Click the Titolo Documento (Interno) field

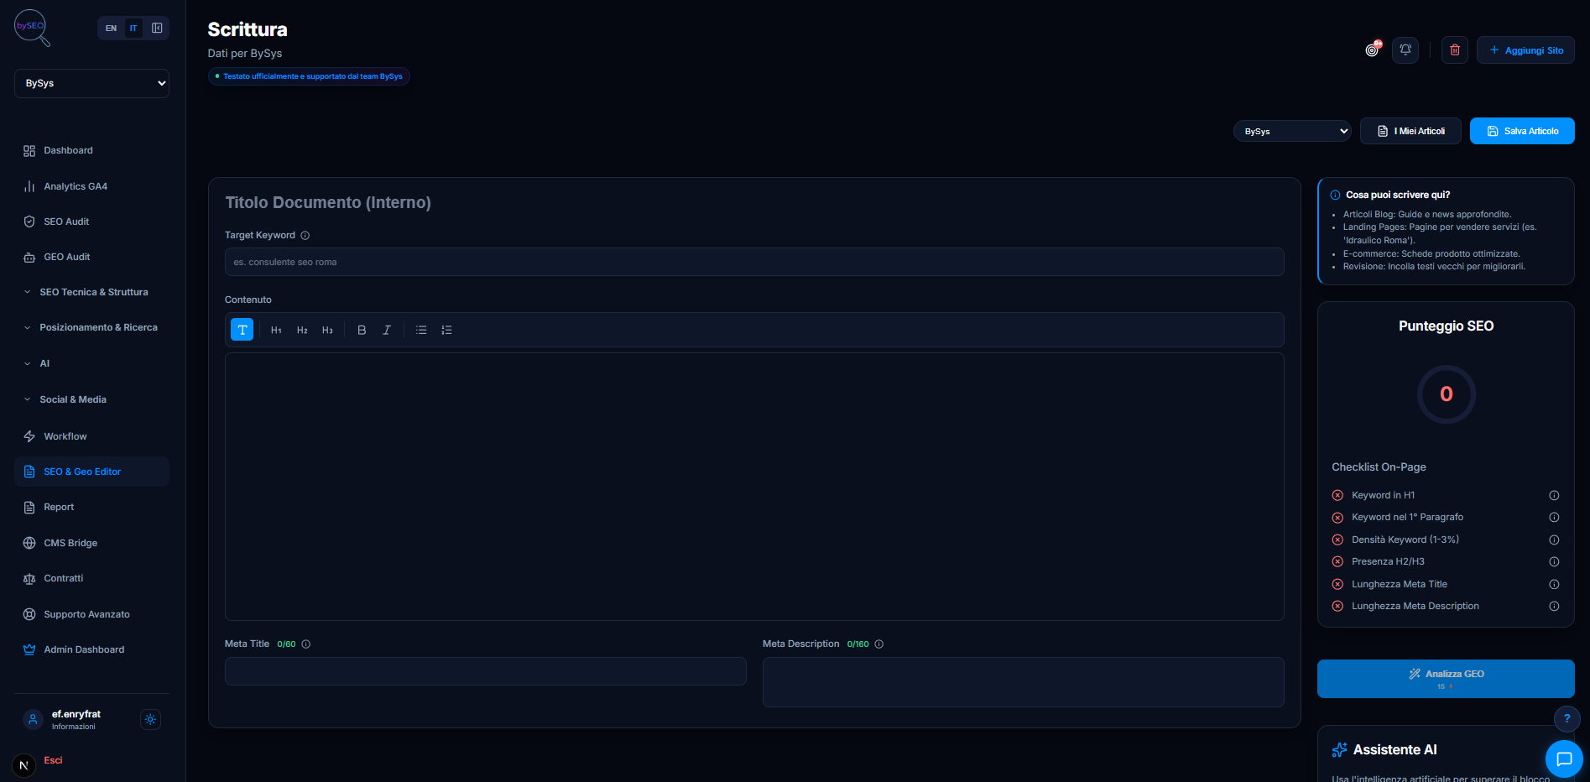(x=754, y=203)
